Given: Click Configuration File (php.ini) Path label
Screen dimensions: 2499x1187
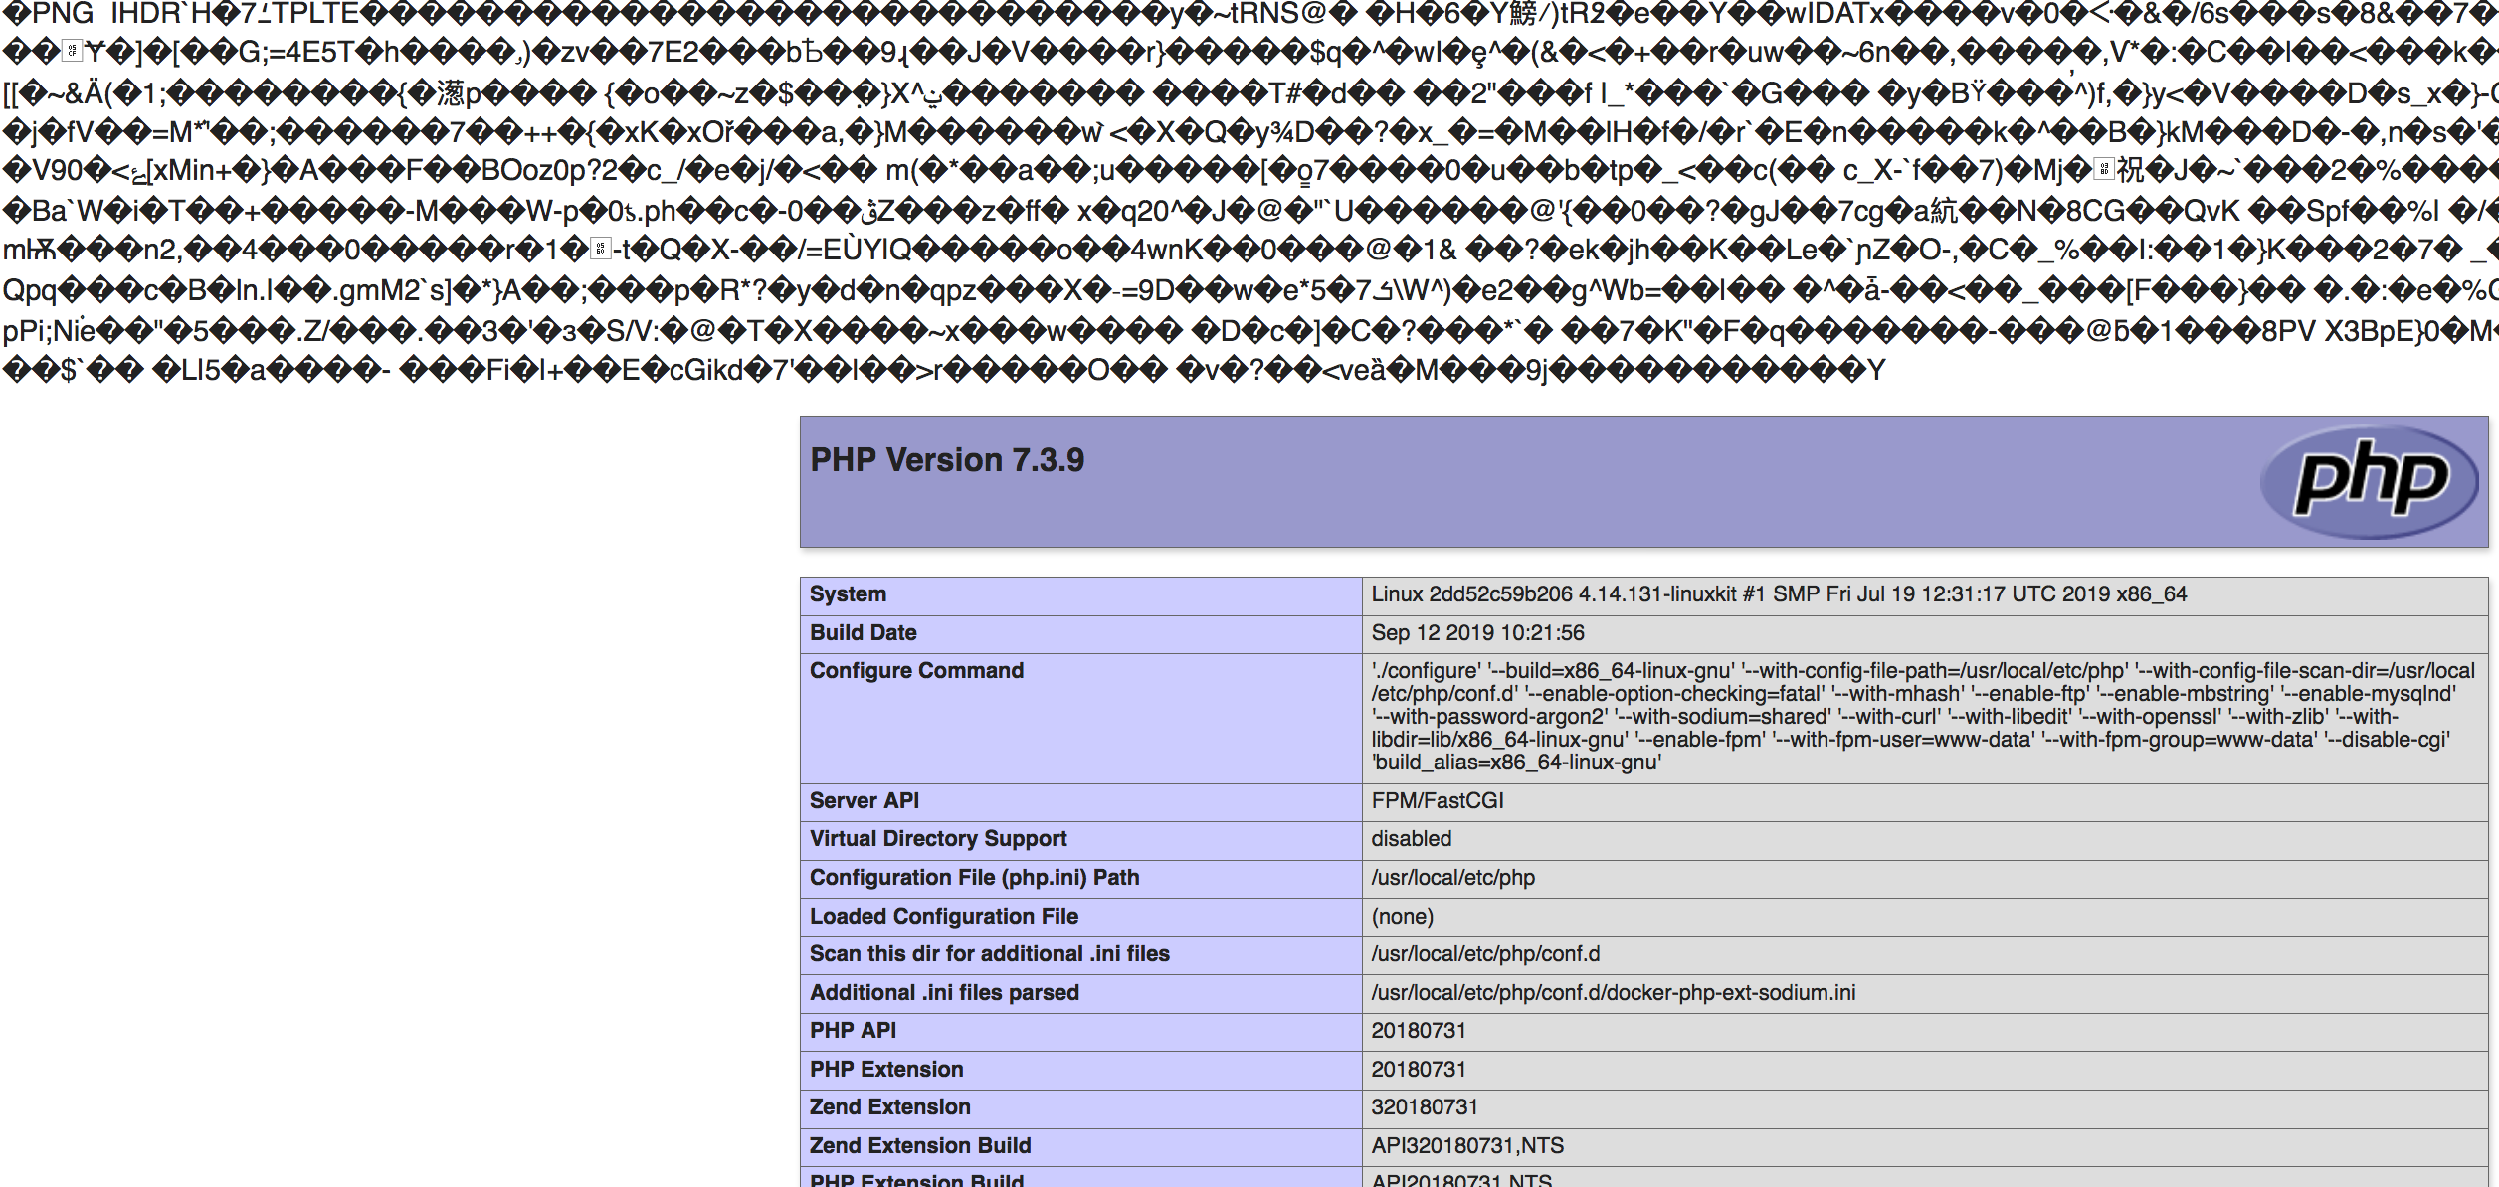Looking at the screenshot, I should click(x=974, y=878).
